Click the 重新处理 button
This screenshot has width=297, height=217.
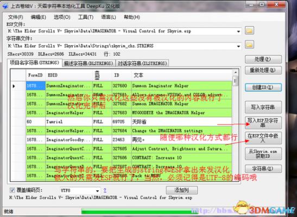pyautogui.click(x=263, y=70)
